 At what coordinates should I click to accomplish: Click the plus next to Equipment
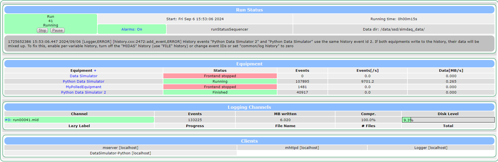[95, 71]
